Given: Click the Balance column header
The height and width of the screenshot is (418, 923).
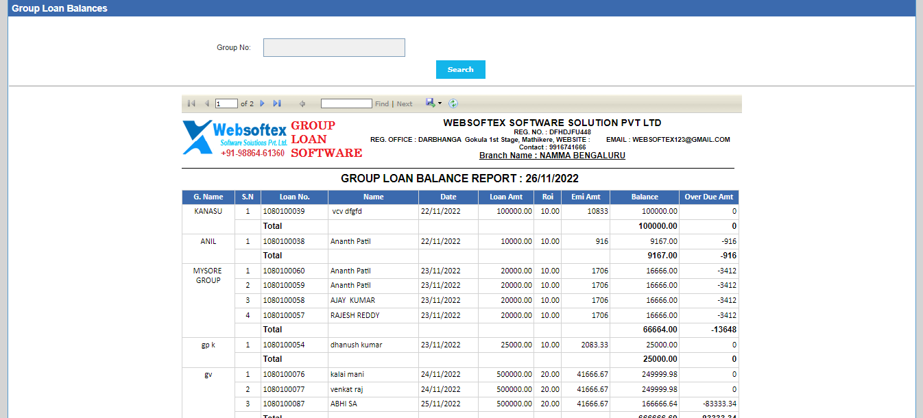Looking at the screenshot, I should pyautogui.click(x=645, y=197).
